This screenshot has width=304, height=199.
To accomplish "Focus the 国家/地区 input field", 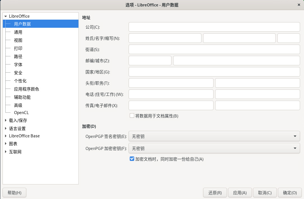I will click(214, 72).
